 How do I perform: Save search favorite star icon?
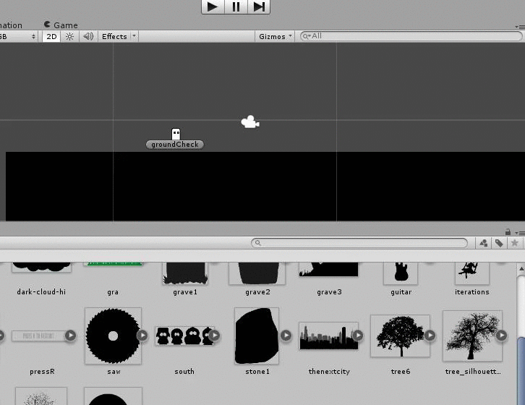pyautogui.click(x=515, y=243)
